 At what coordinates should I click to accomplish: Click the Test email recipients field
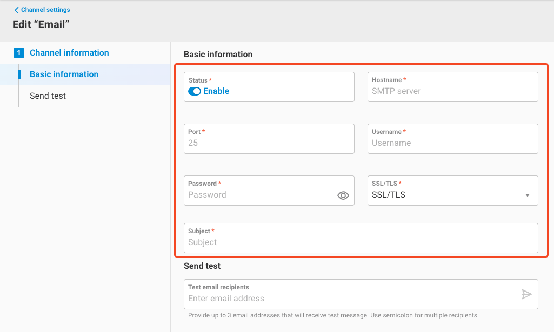coord(351,299)
